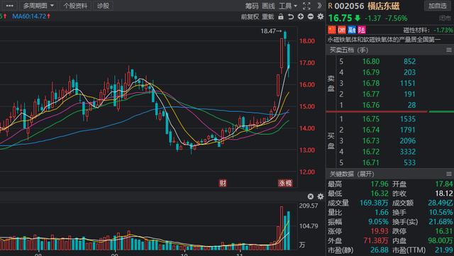The image size is (454, 256).
Task: Click the 财 financial marker on chart
Action: coord(223,183)
